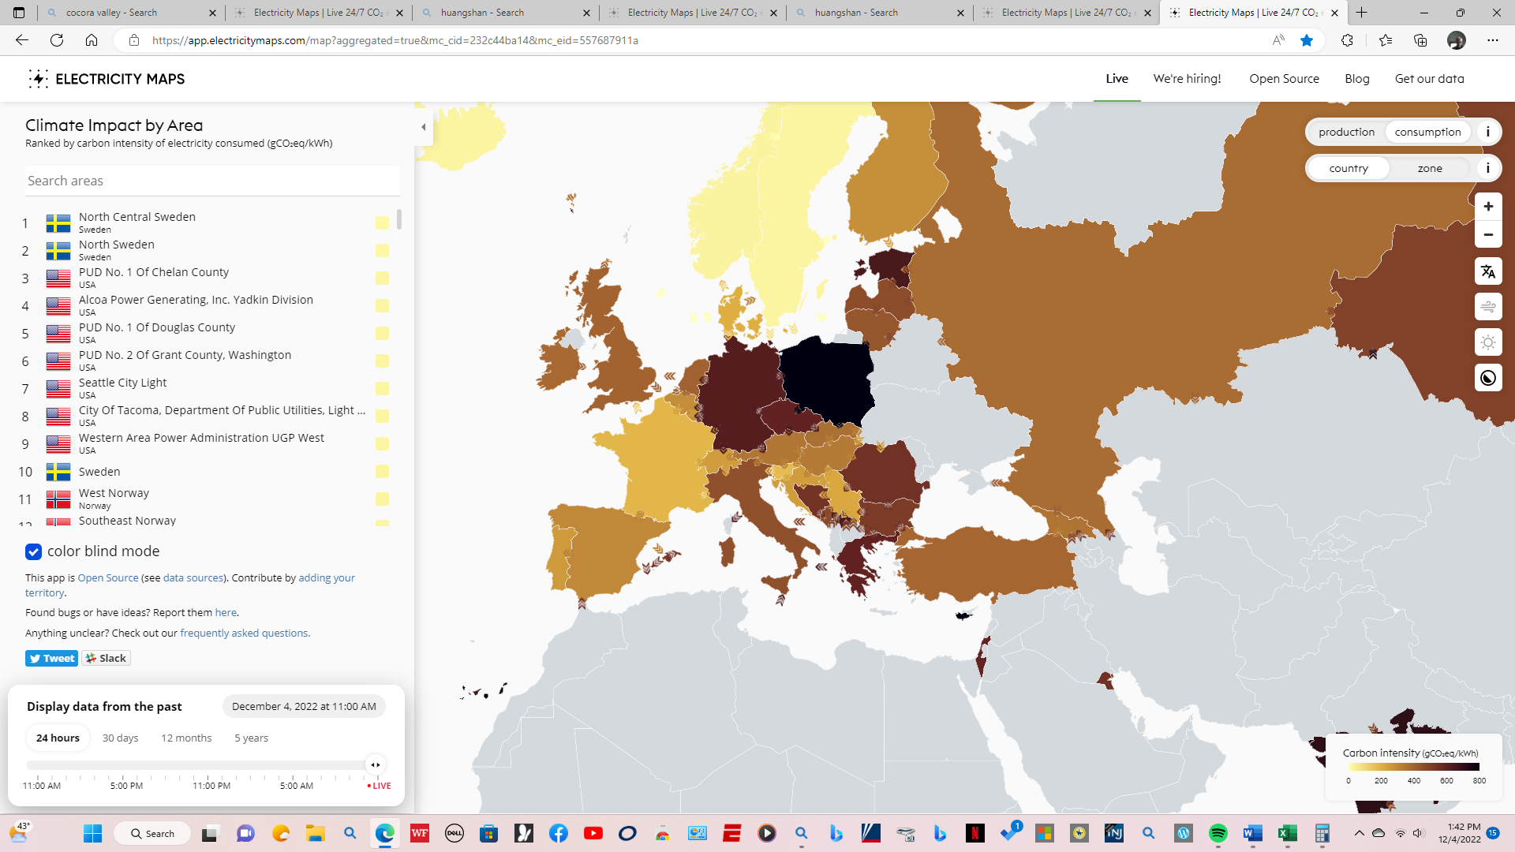Zoom out the map with minus button
The image size is (1515, 852).
1487,235
